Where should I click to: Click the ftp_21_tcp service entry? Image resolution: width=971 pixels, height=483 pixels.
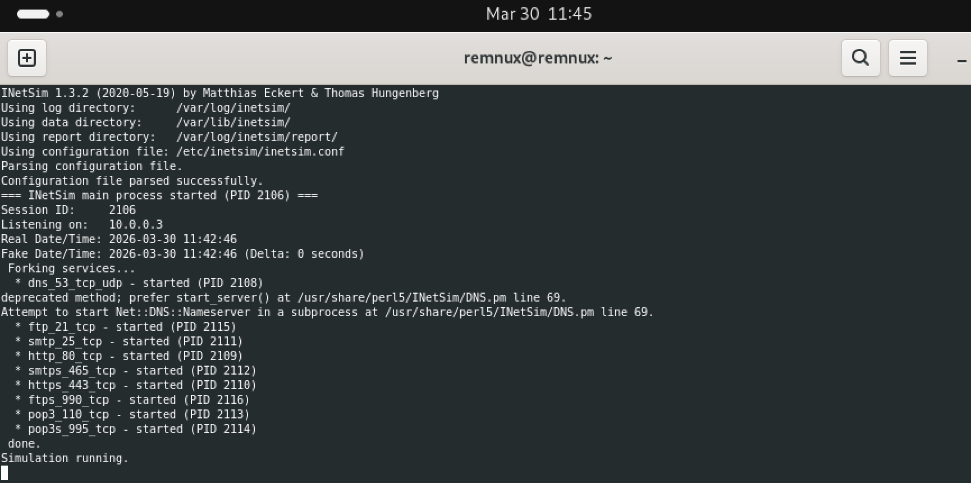click(62, 327)
